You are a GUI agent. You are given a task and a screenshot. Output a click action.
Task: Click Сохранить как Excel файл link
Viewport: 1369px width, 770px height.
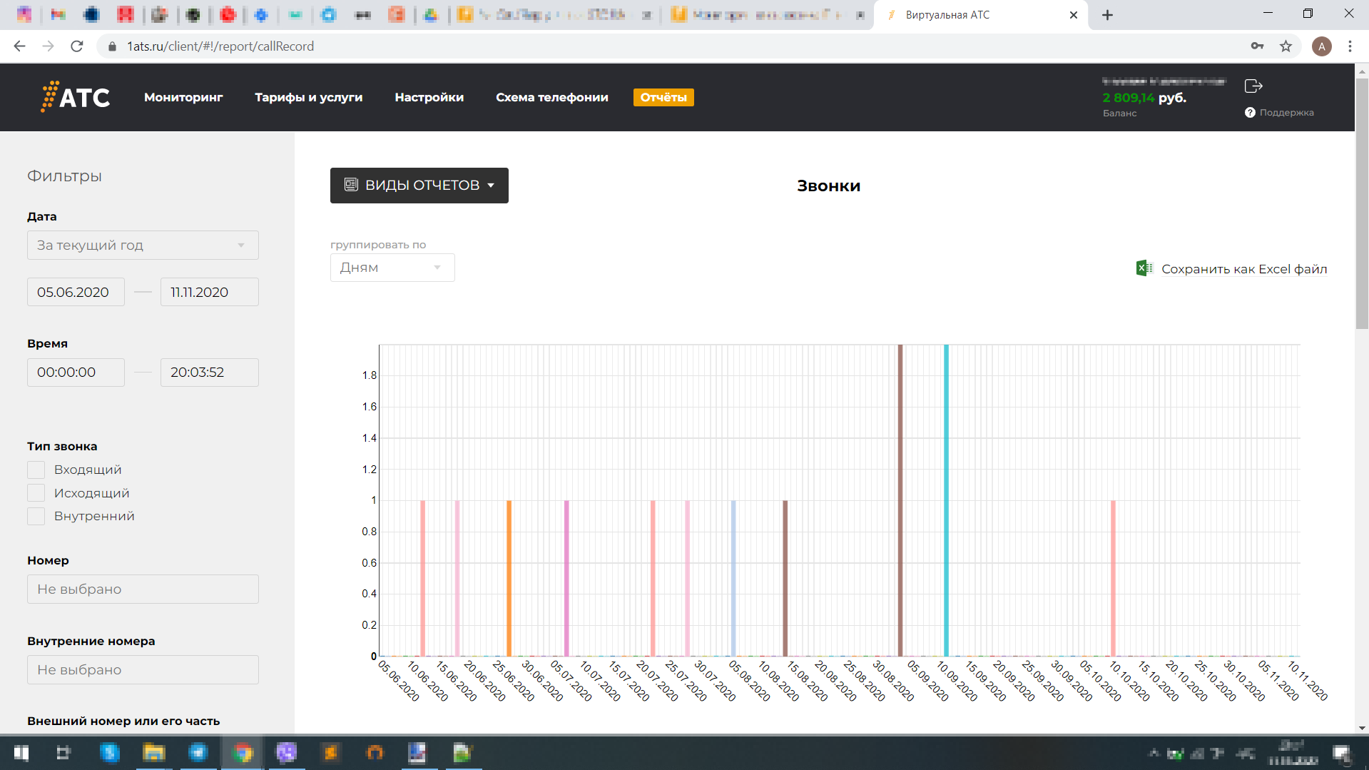point(1243,269)
